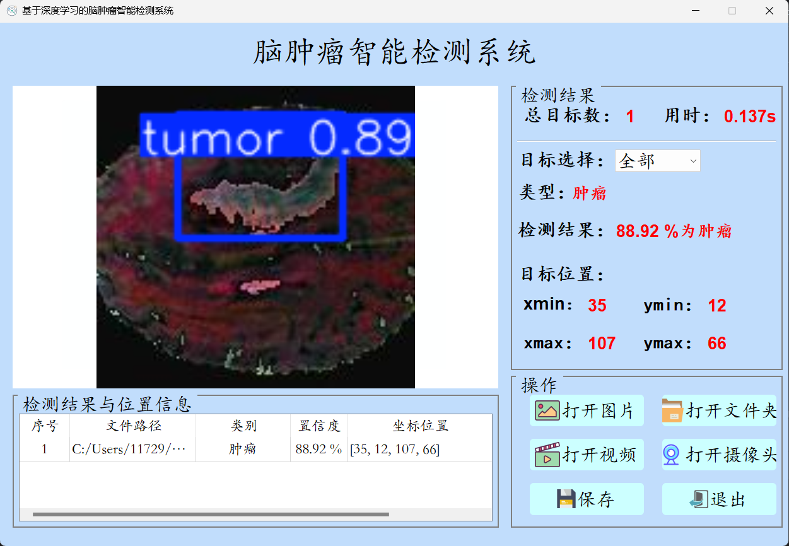
Task: Click the 置信度 column header
Action: [319, 426]
